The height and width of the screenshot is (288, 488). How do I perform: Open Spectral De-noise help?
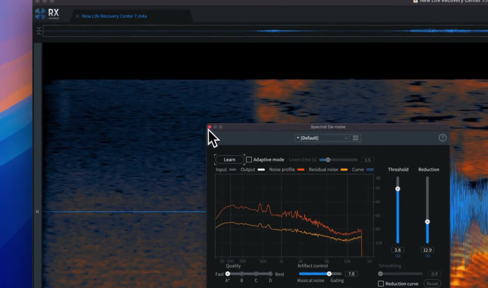coord(442,138)
